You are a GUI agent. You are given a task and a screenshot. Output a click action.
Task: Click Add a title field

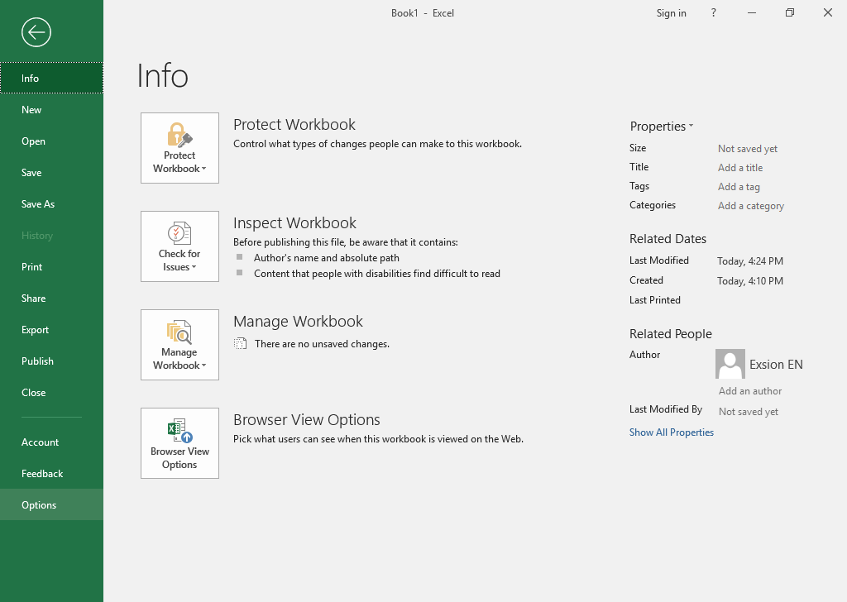pyautogui.click(x=740, y=168)
